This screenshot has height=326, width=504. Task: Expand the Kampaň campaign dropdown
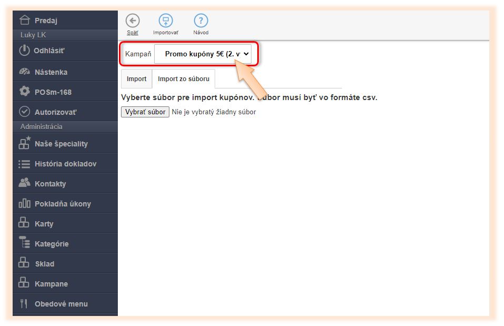tap(203, 54)
